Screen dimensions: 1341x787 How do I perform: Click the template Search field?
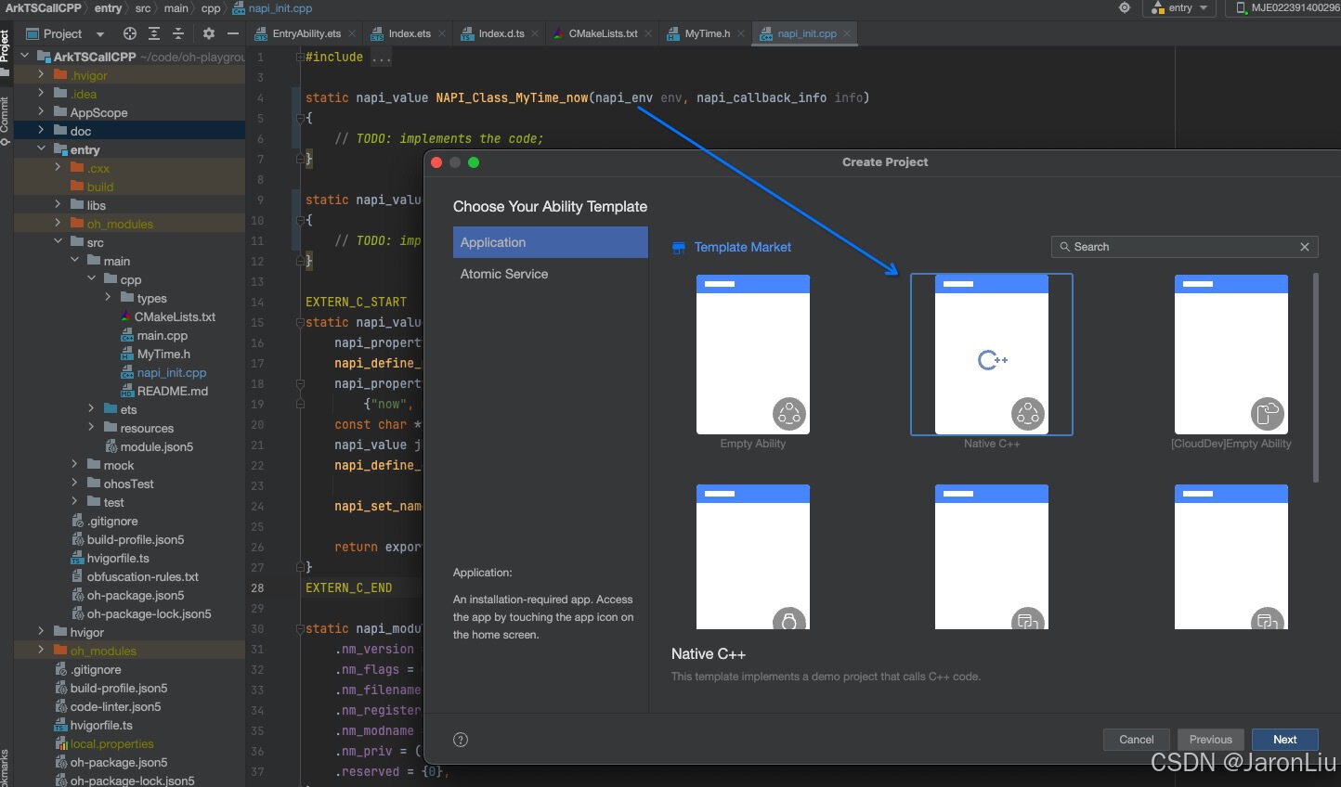tap(1184, 247)
